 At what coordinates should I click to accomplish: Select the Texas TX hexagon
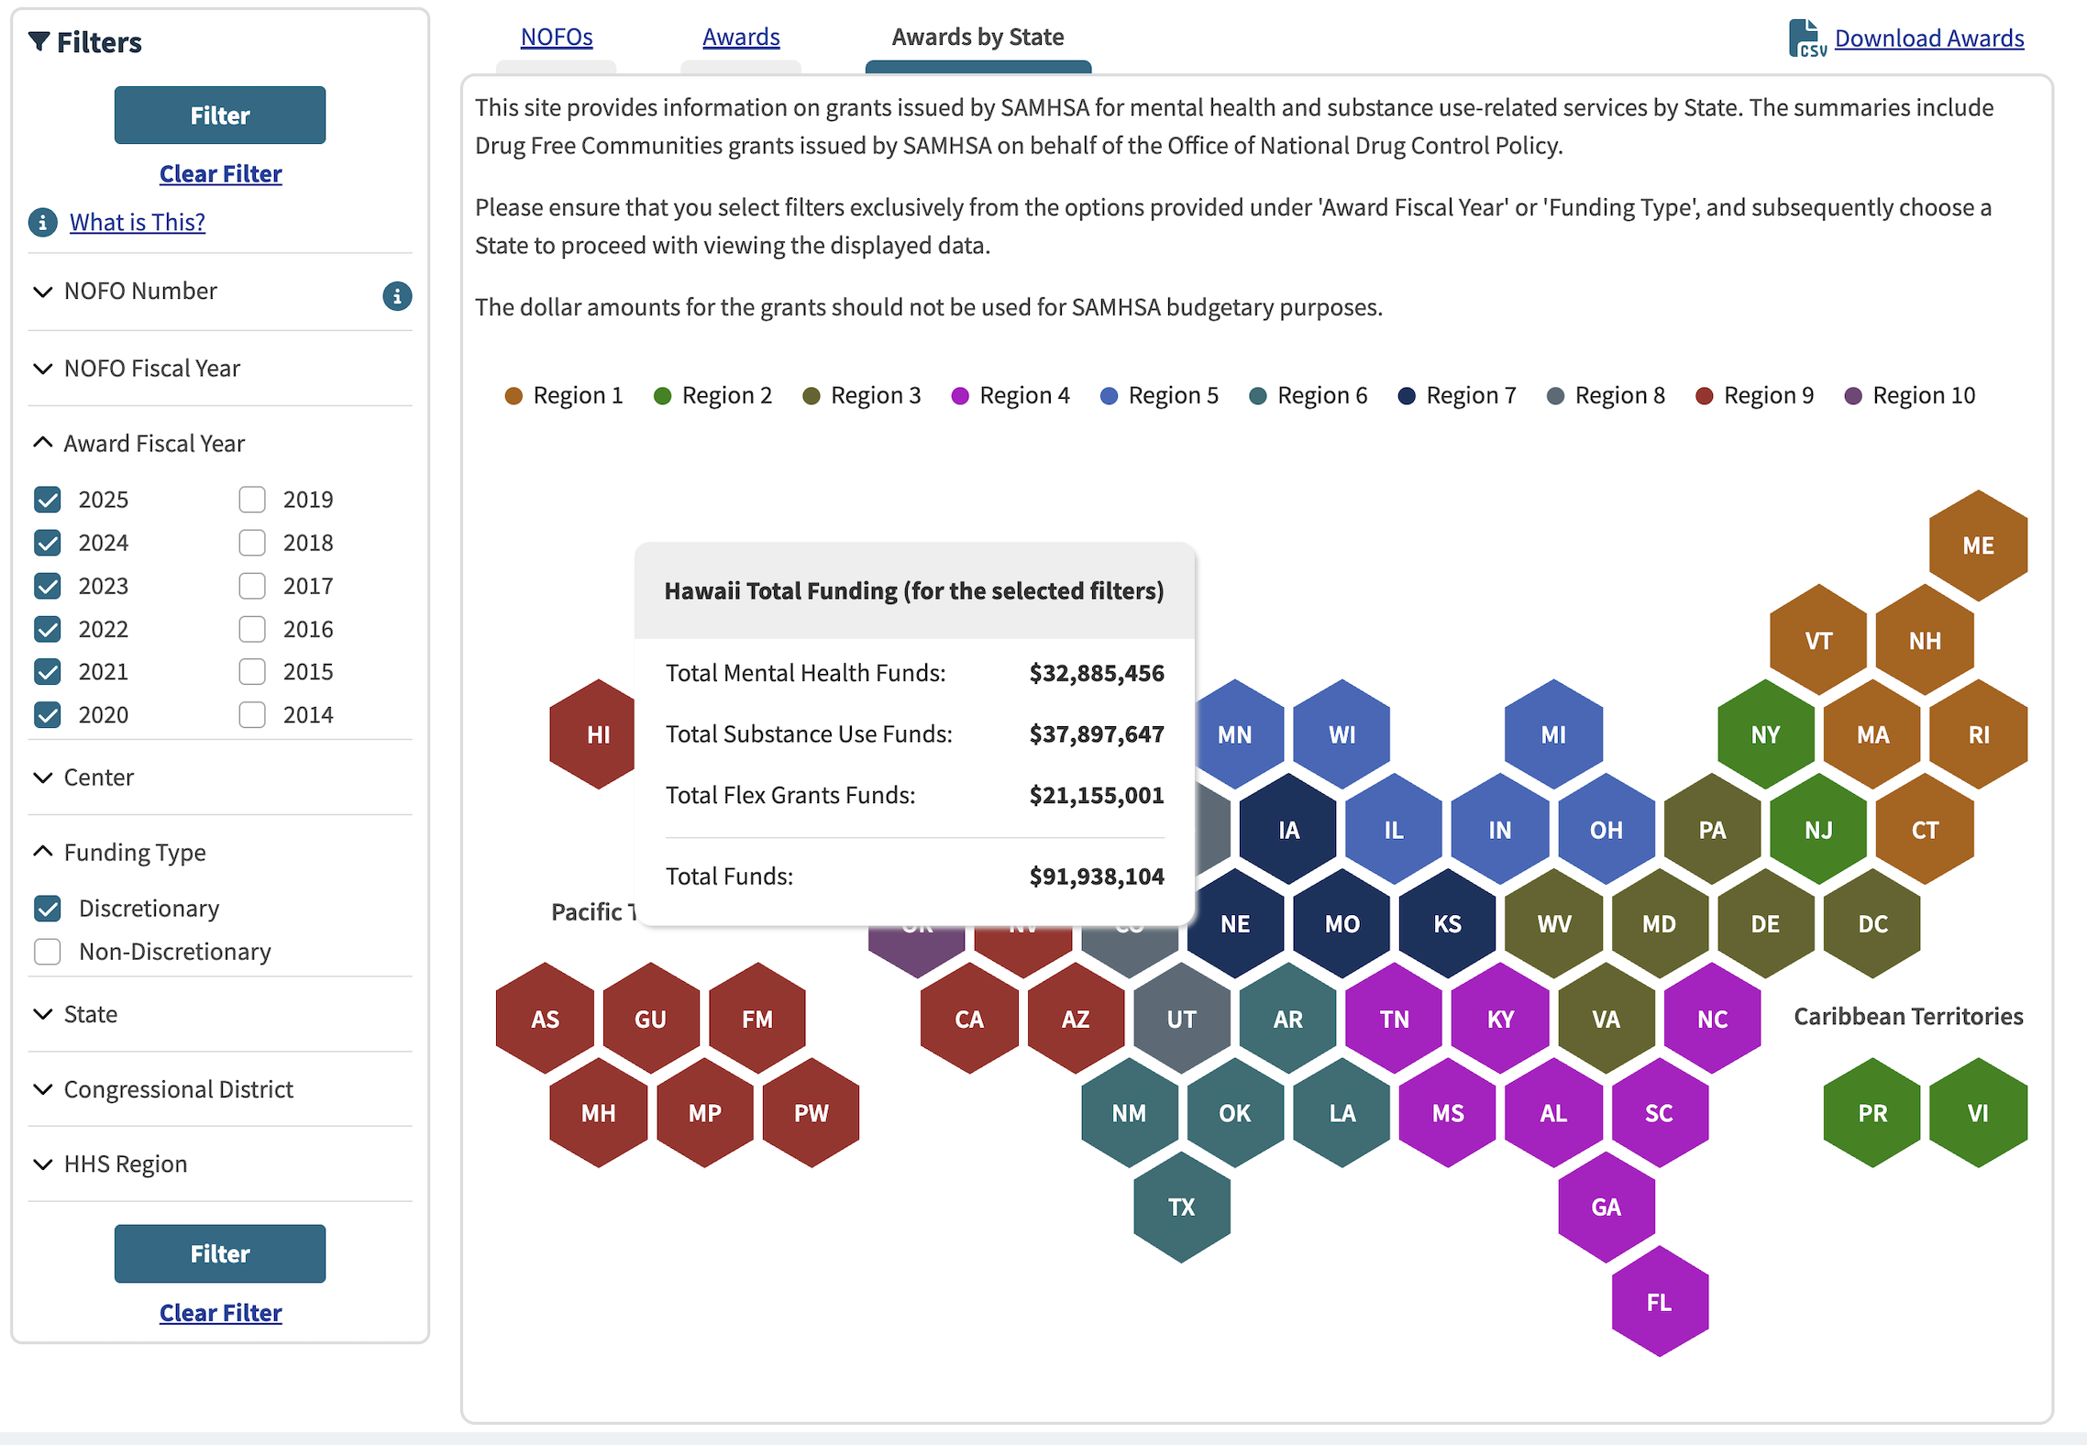tap(1181, 1207)
